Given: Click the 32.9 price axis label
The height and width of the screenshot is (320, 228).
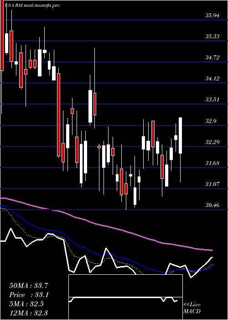Looking at the screenshot, I should [x=211, y=121].
